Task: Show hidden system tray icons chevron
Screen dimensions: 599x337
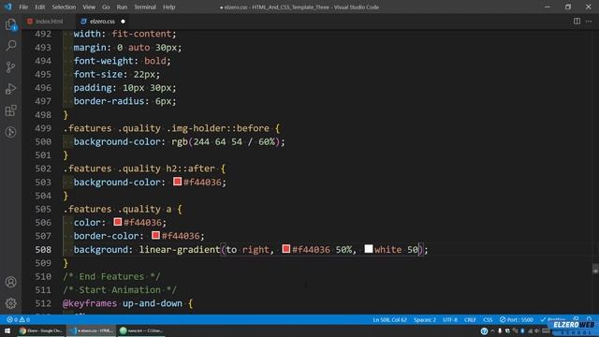Action: tap(492, 330)
